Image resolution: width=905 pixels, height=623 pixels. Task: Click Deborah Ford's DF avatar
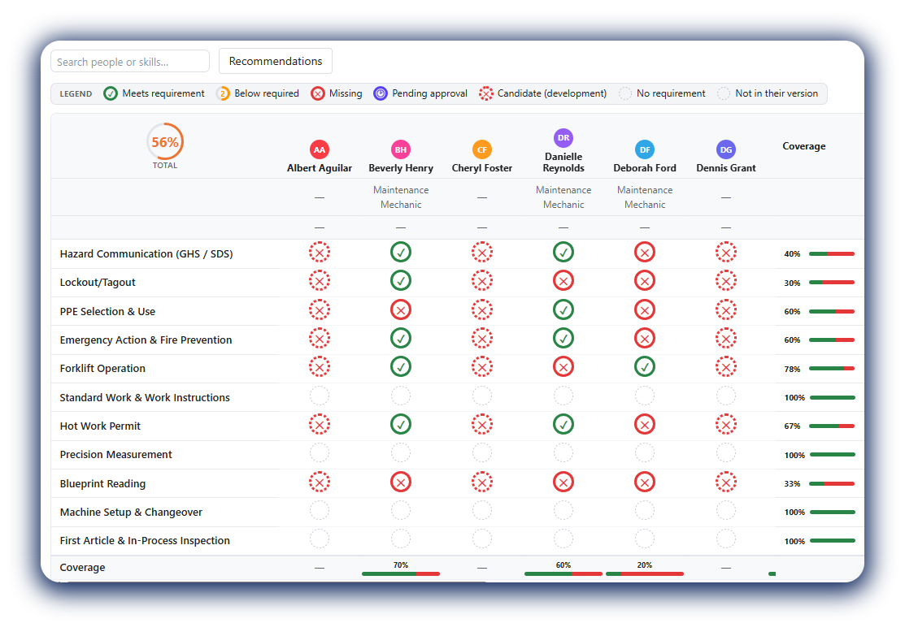pos(645,149)
